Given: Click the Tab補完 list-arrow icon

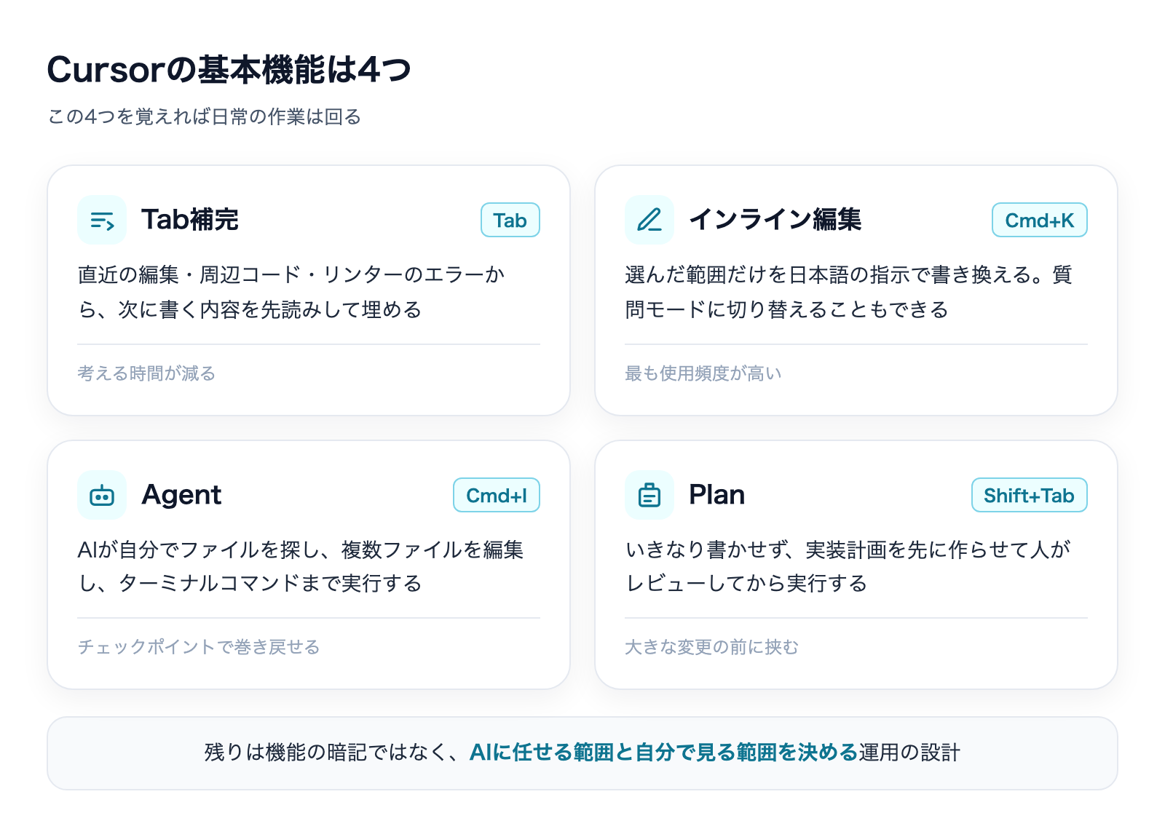Looking at the screenshot, I should pos(102,220).
